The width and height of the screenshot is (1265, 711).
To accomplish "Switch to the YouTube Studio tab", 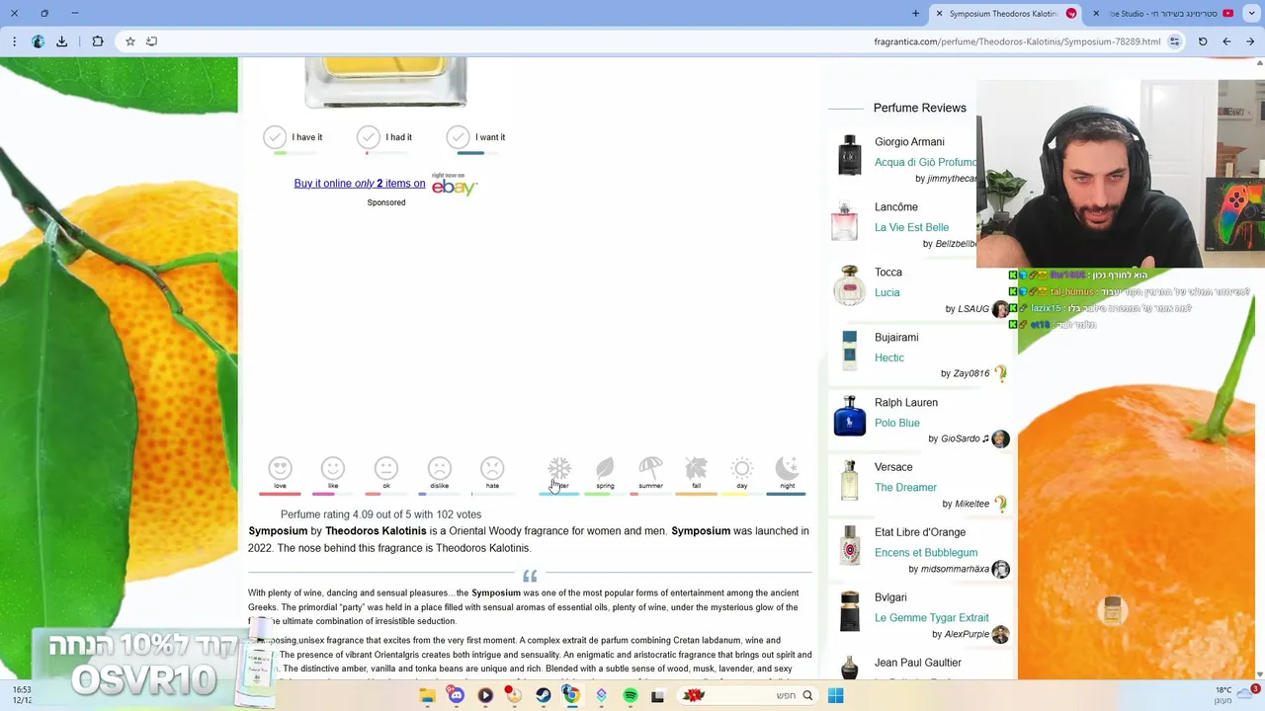I will (1163, 14).
